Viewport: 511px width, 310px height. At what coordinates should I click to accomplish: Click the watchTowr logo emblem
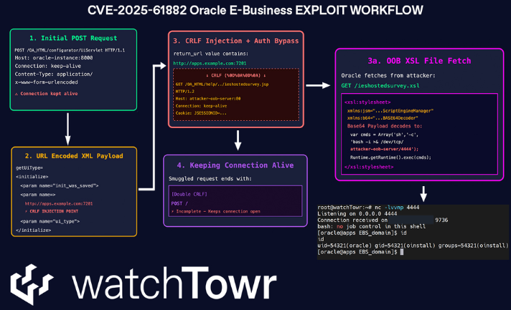[x=32, y=284]
